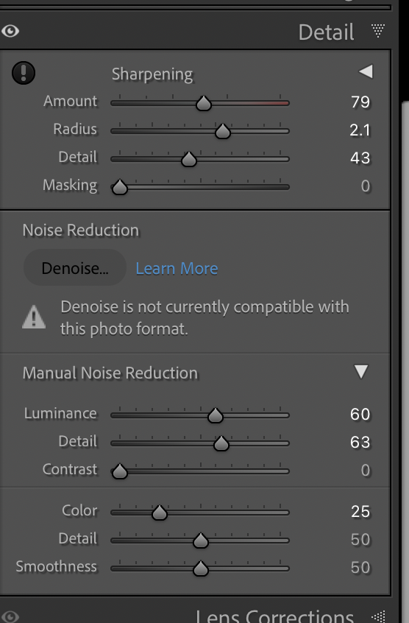The height and width of the screenshot is (623, 409).
Task: Toggle the Lens Corrections panel eye icon
Action: [x=10, y=616]
